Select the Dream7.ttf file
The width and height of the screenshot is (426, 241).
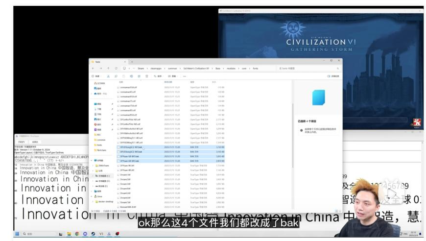tap(171, 202)
